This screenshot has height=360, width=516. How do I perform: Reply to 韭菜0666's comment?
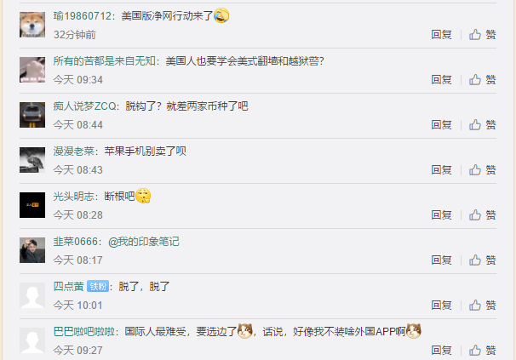click(x=441, y=260)
